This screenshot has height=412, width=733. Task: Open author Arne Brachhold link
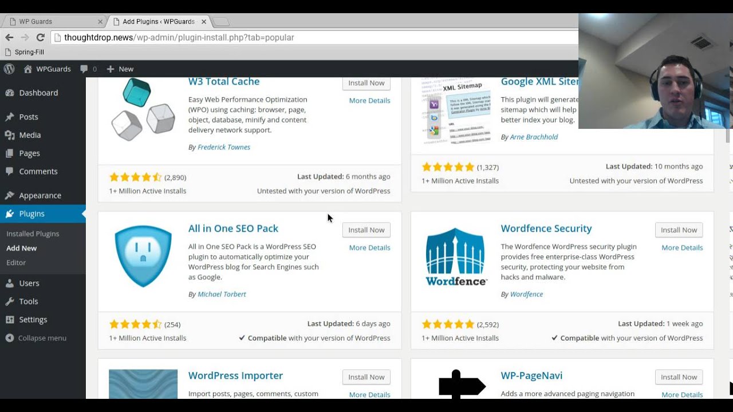pyautogui.click(x=534, y=137)
